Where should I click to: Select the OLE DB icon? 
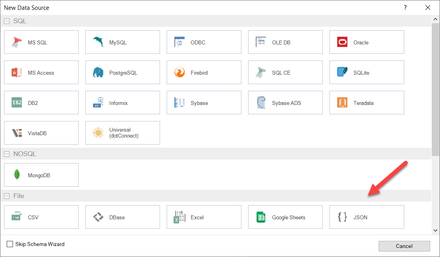pos(261,42)
